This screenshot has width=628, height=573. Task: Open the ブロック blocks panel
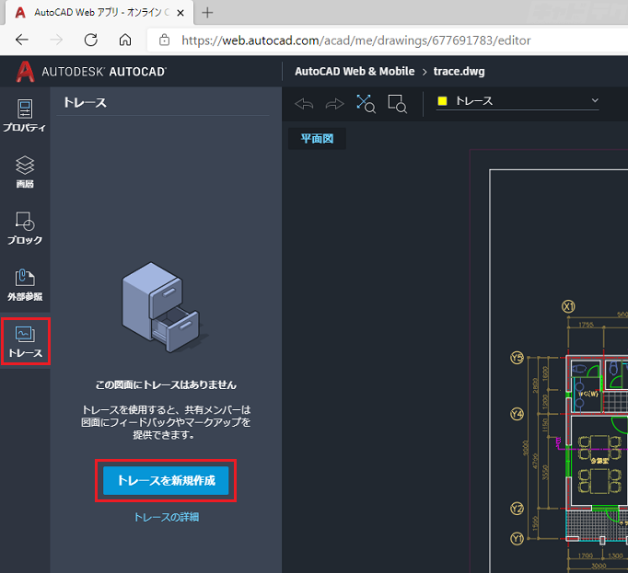[25, 228]
